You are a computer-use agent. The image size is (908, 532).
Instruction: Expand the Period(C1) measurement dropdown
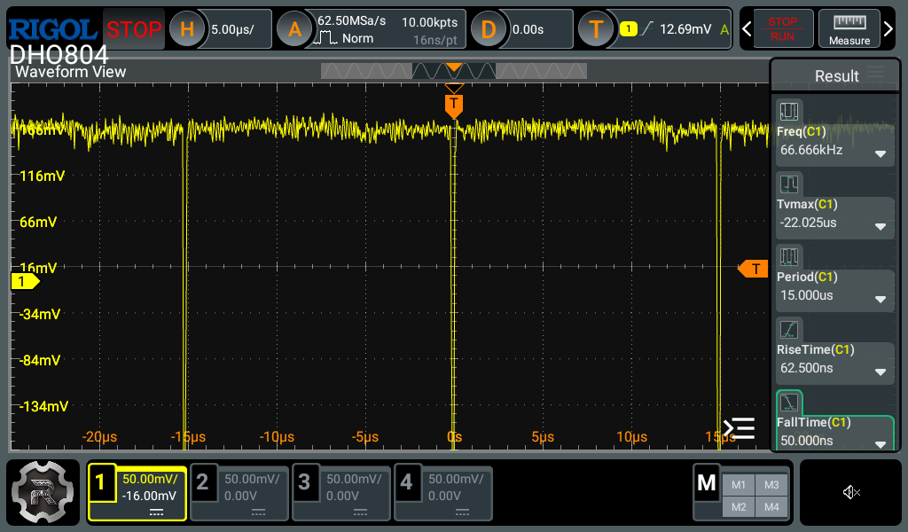(x=880, y=299)
